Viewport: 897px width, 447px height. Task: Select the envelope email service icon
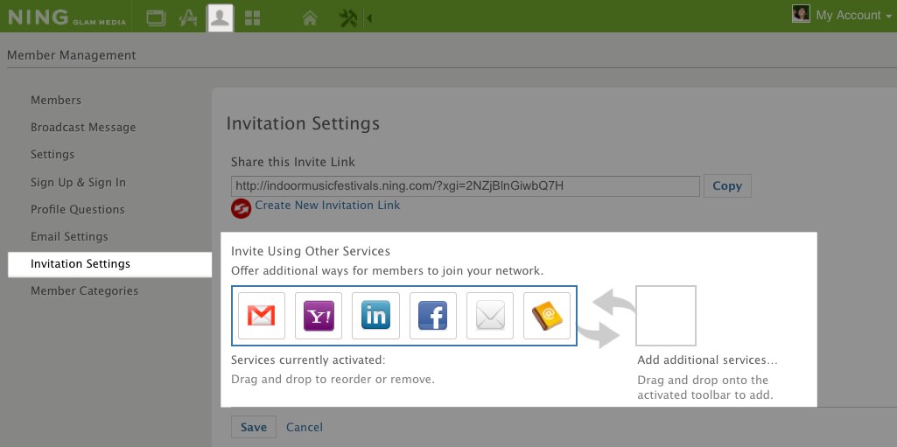(x=490, y=316)
